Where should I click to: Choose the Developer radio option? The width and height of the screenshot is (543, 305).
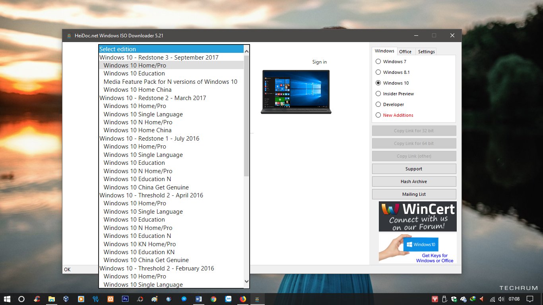coord(390,104)
